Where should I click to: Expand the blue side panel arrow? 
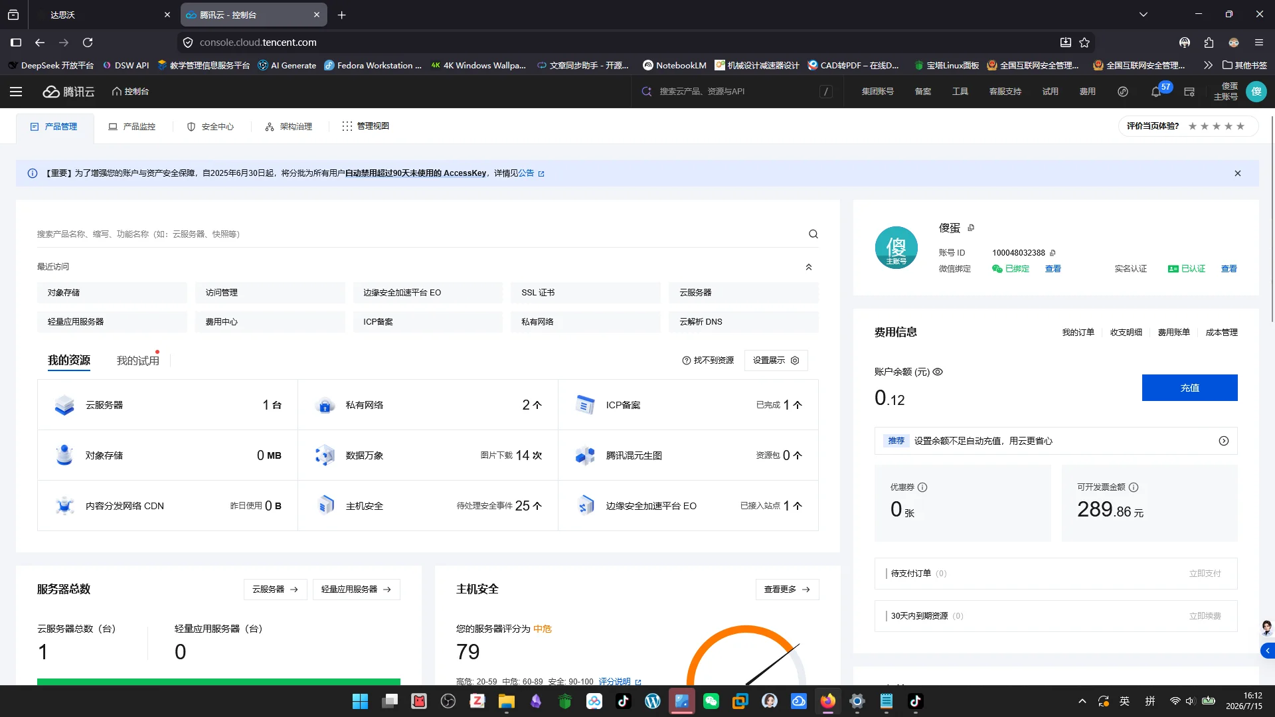(1268, 651)
